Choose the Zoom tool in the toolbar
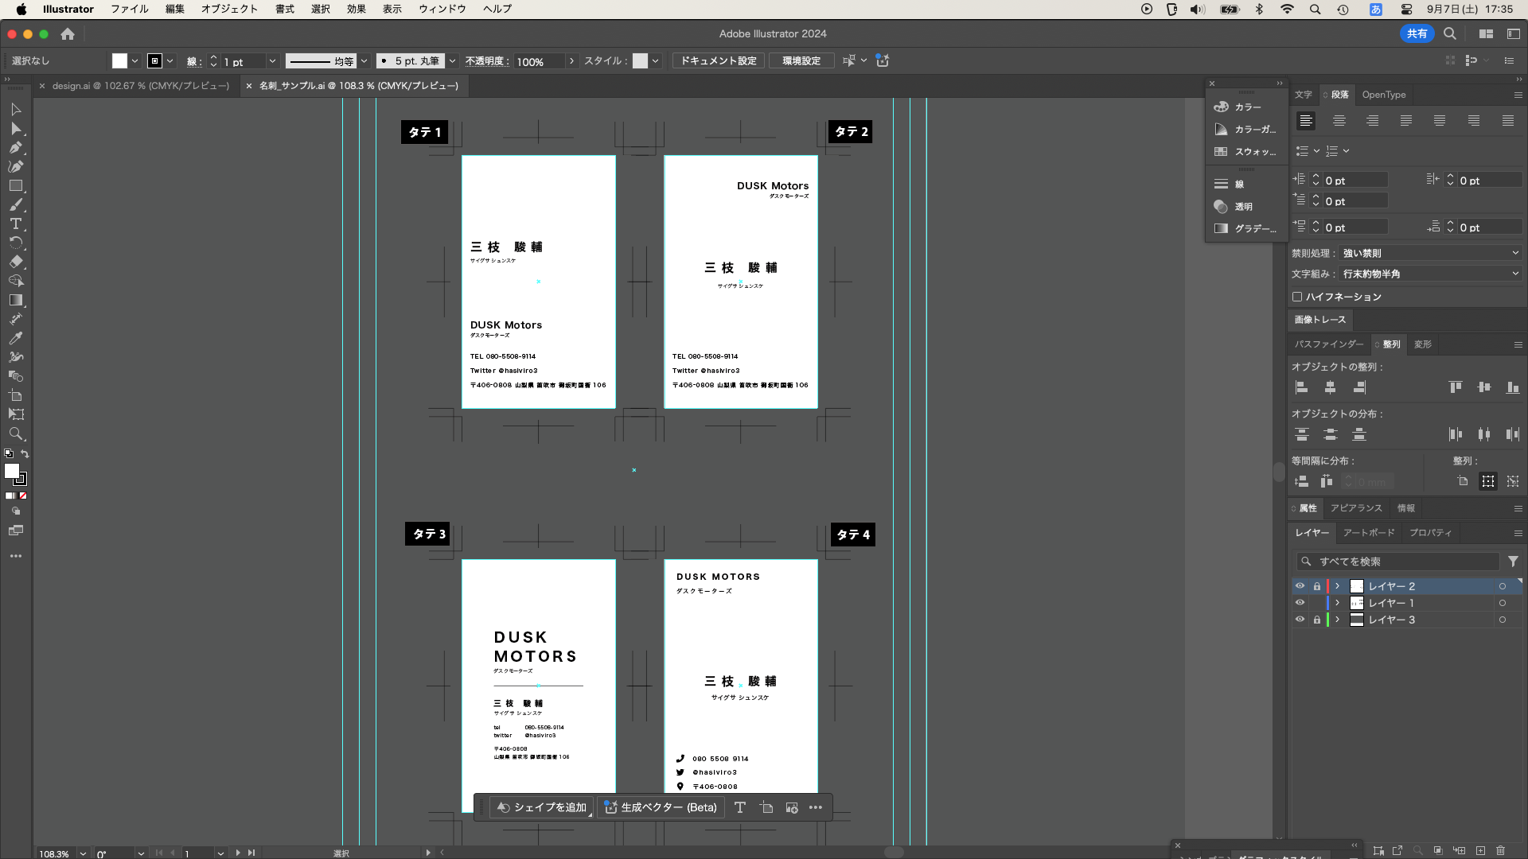1528x859 pixels. (15, 433)
